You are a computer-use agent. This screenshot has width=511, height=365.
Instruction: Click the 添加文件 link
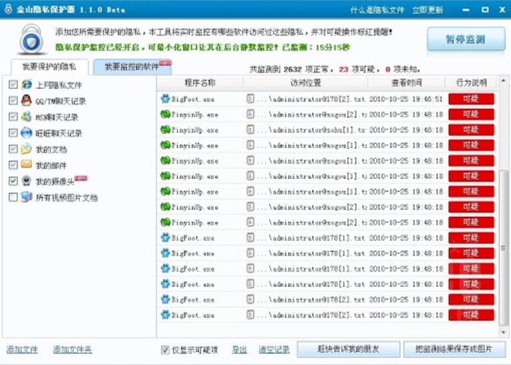pyautogui.click(x=22, y=350)
